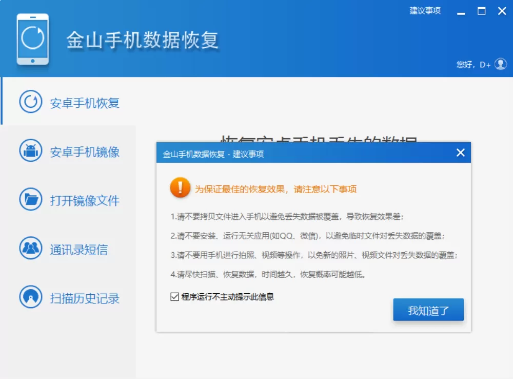Click the phone recovery app logo

tap(33, 40)
